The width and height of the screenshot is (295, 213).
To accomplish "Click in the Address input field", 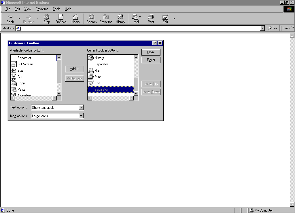I will click(x=140, y=28).
